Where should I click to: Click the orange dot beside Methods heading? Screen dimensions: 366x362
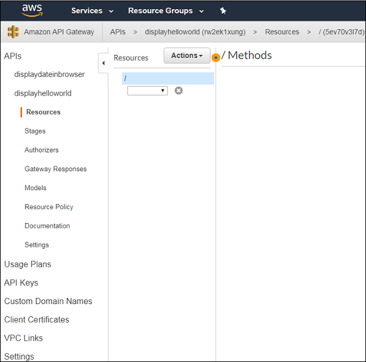click(216, 57)
